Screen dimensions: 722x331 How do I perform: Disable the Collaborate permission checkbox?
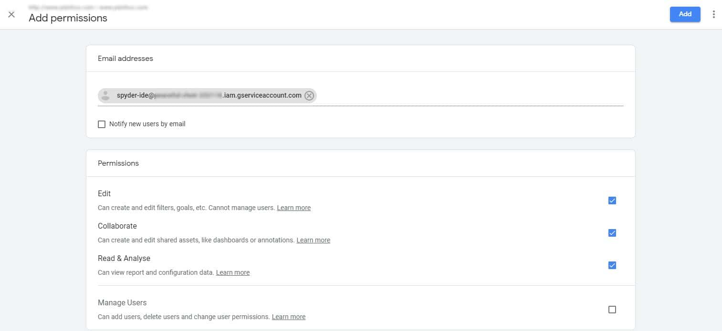(612, 233)
